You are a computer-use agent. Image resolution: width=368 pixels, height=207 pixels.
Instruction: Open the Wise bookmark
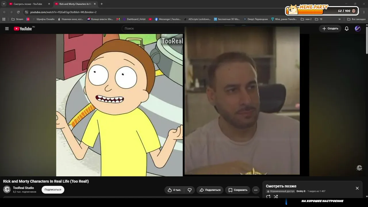(x=284, y=19)
